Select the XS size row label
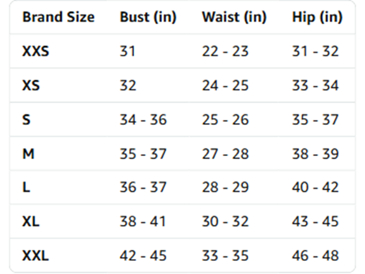This screenshot has height=274, width=365. 31,85
